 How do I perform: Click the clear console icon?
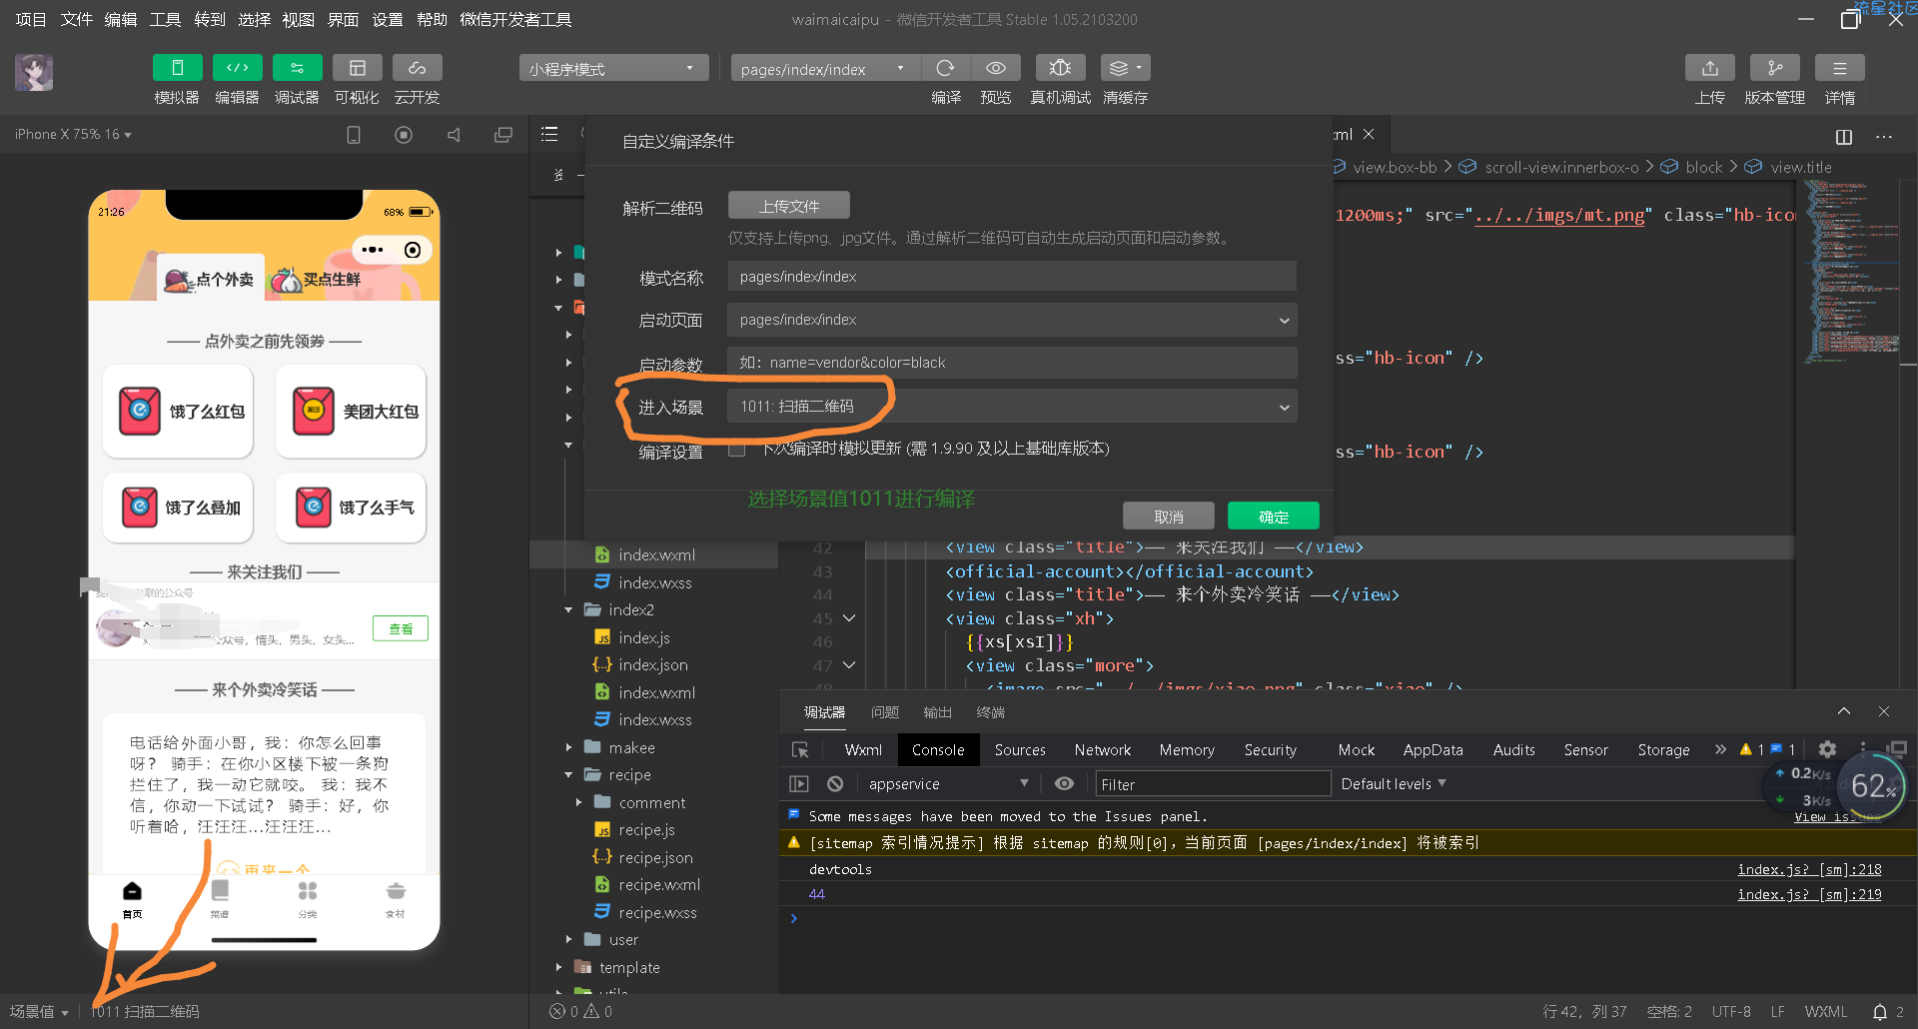tap(835, 784)
